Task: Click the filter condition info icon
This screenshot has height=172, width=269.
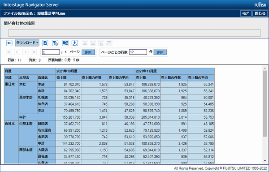Action: tap(55, 43)
